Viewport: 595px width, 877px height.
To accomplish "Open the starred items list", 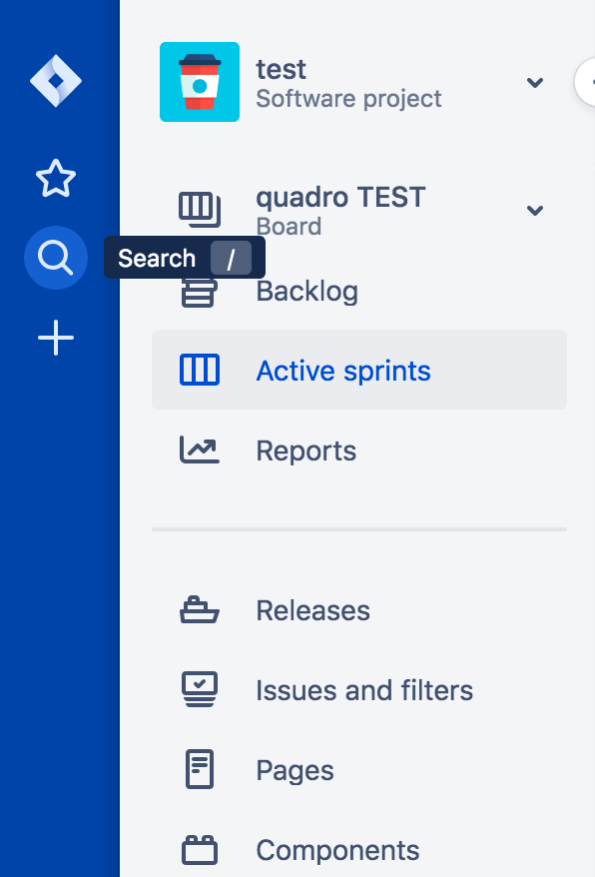I will (x=55, y=178).
